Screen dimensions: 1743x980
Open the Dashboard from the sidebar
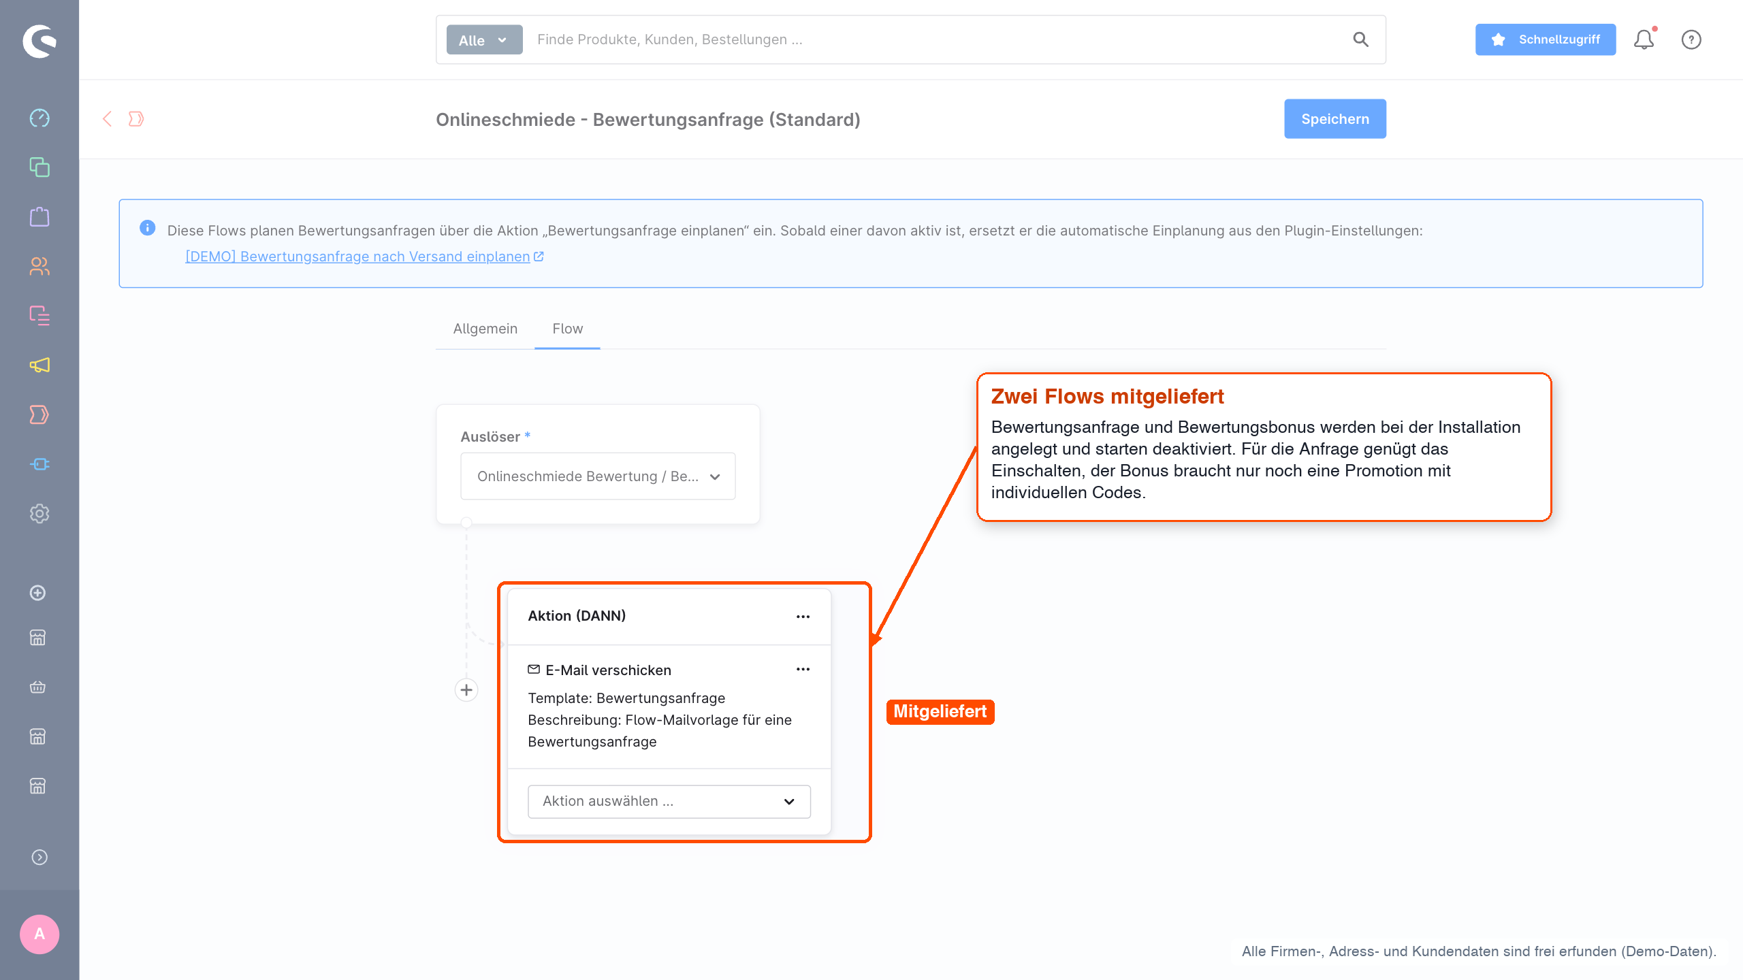coord(39,118)
